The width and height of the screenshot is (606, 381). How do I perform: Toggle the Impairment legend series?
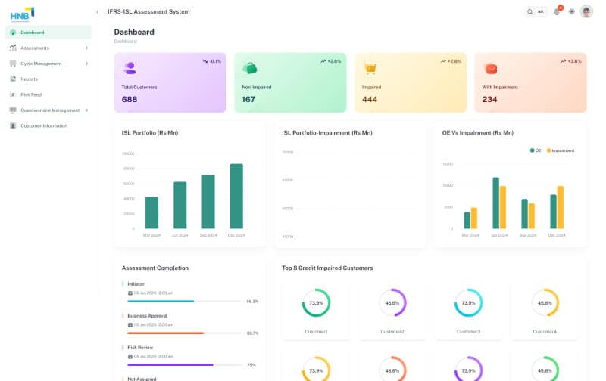561,150
